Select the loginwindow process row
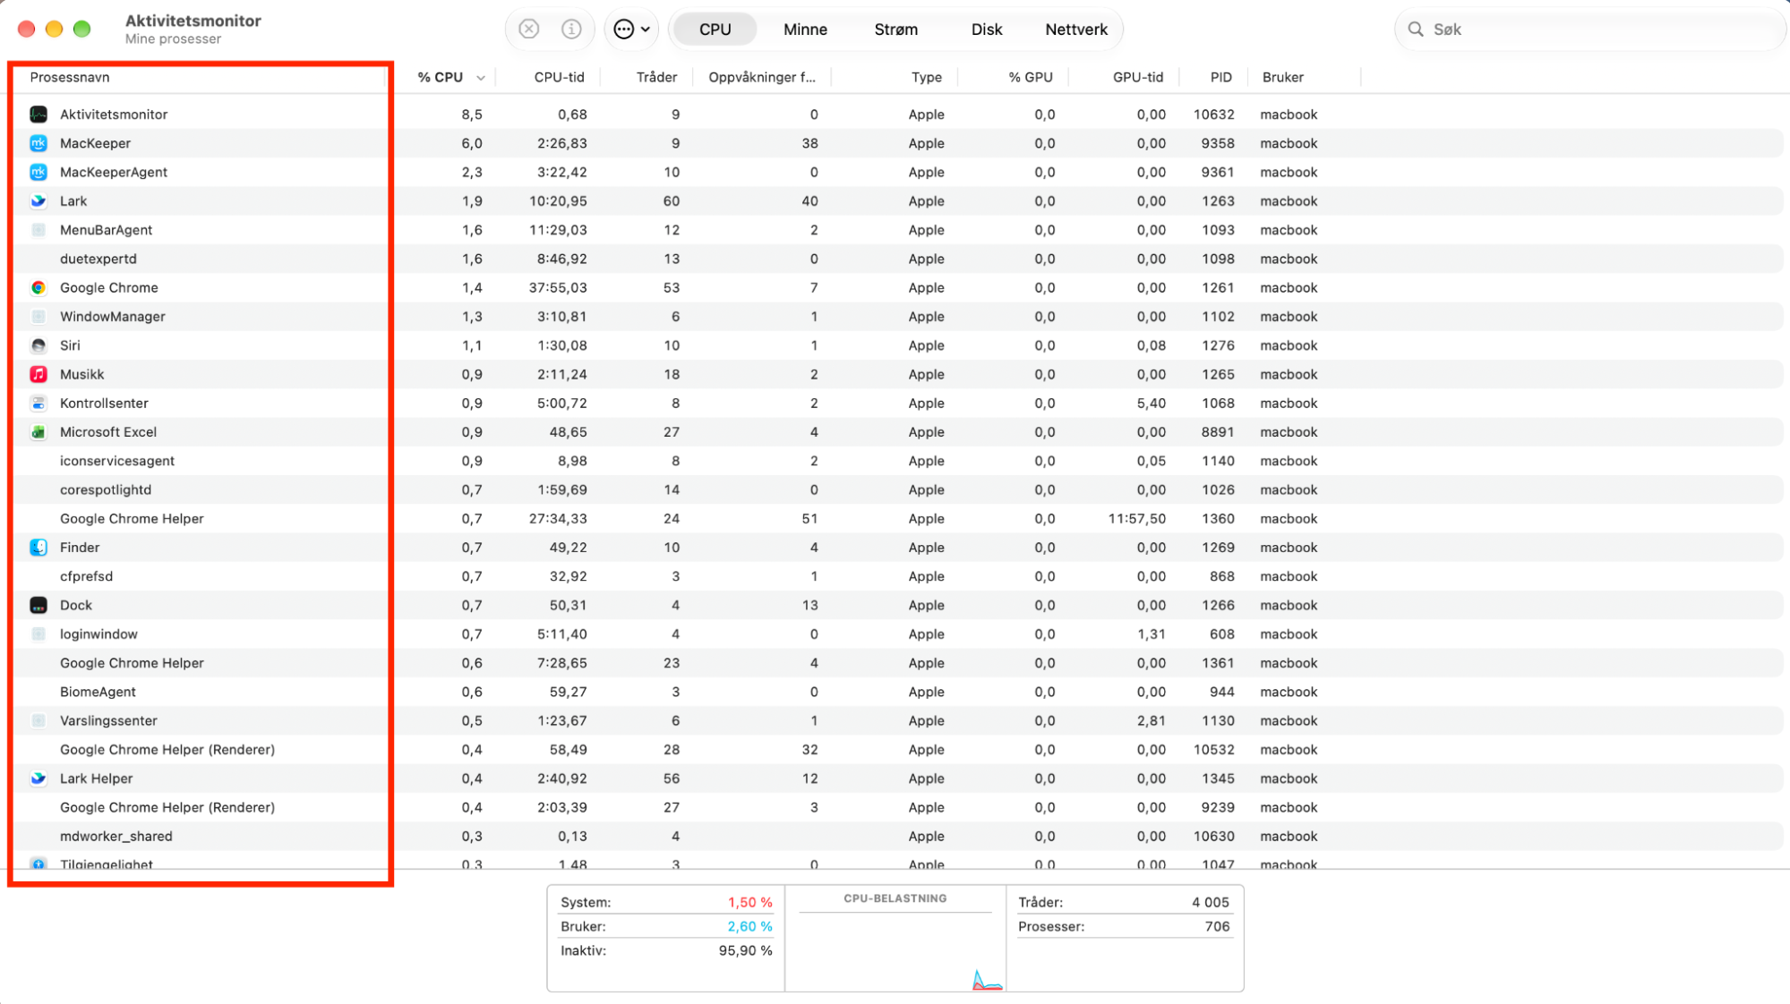 pyautogui.click(x=898, y=634)
